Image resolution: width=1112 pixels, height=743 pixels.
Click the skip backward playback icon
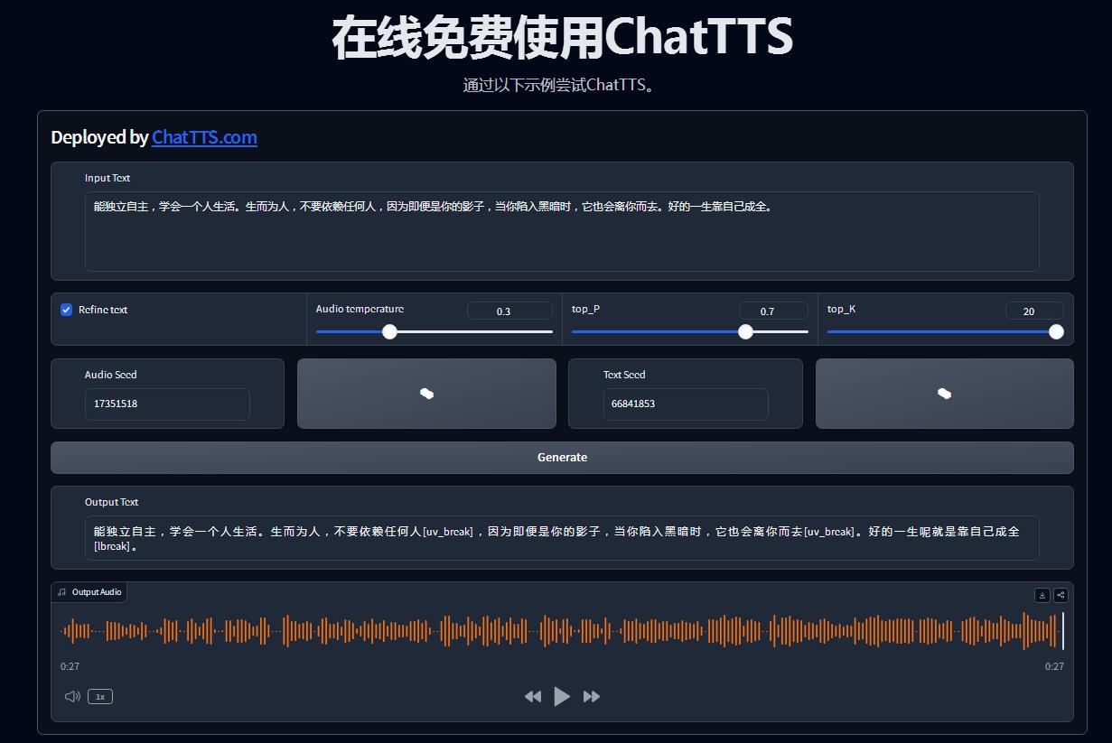pyautogui.click(x=533, y=696)
